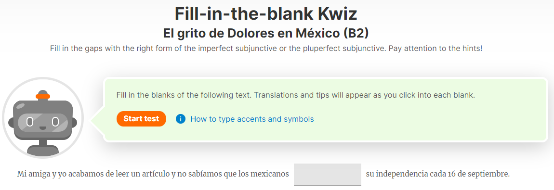The width and height of the screenshot is (554, 190).
Task: Click the Fill-in-the-blank Kwiz heading
Action: (x=266, y=14)
